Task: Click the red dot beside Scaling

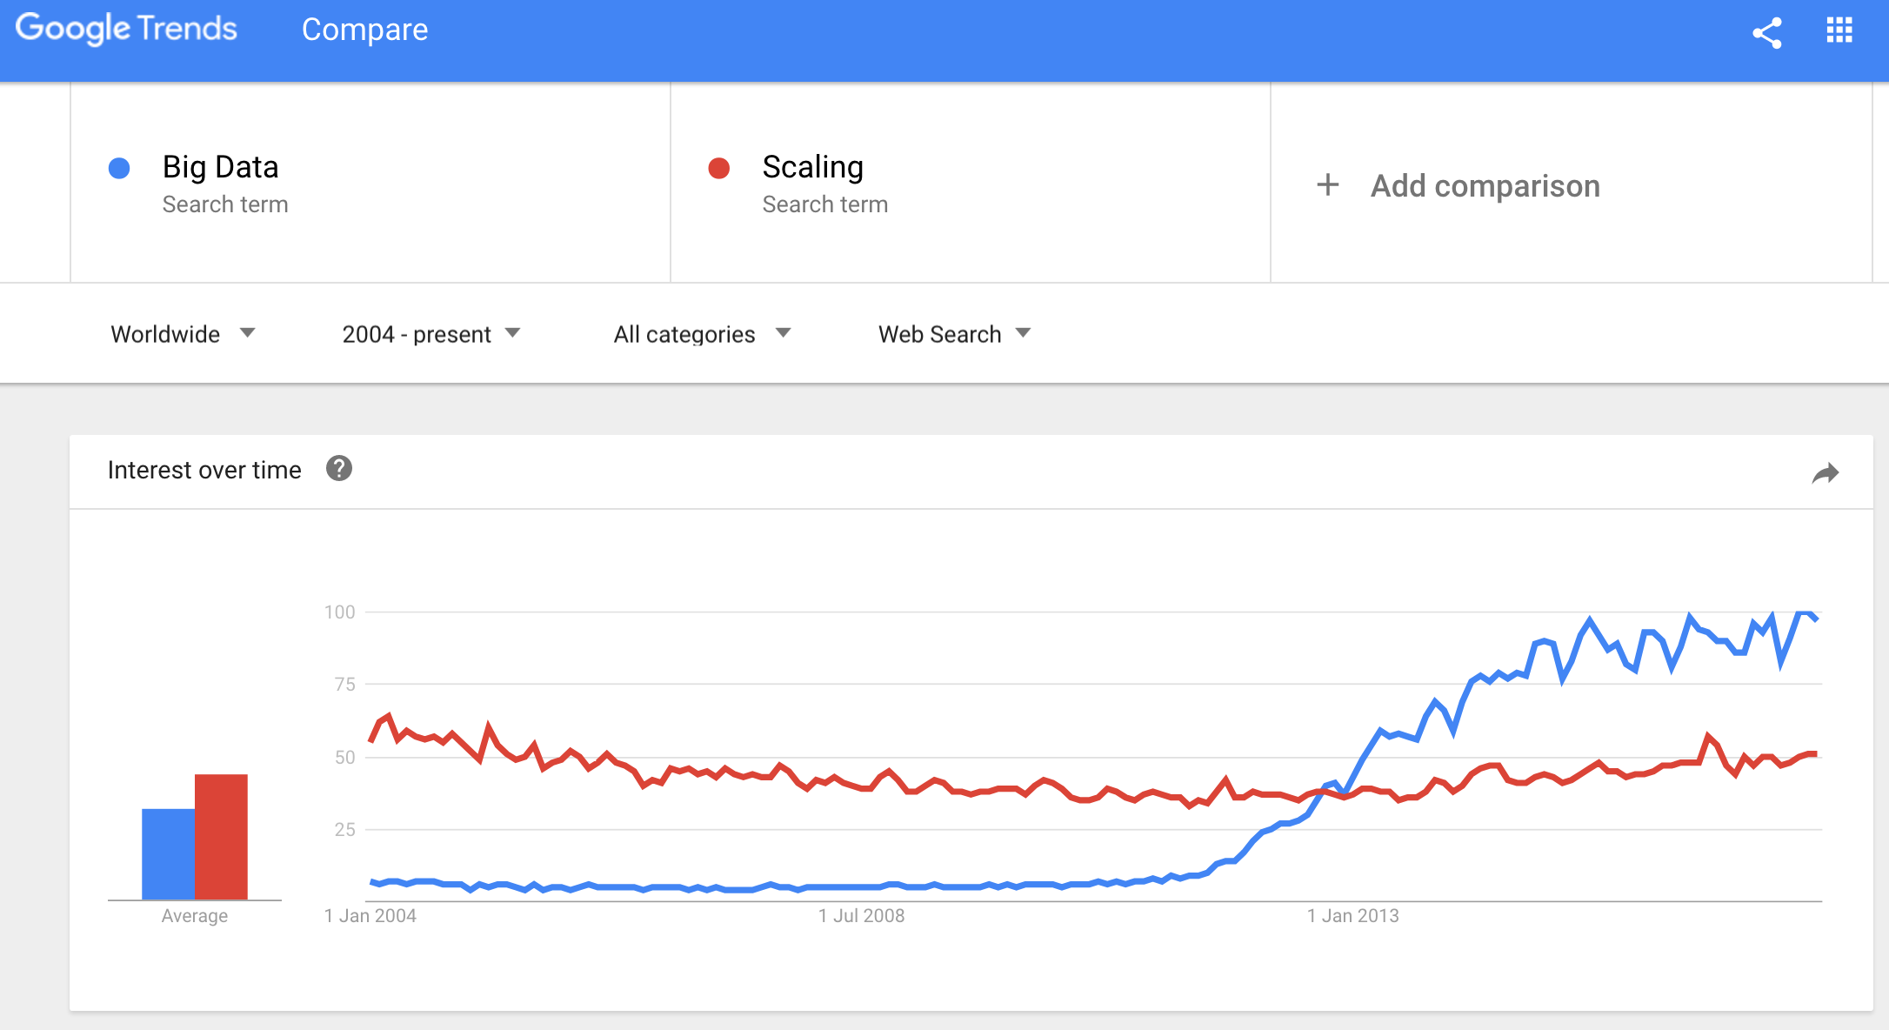Action: (x=719, y=168)
